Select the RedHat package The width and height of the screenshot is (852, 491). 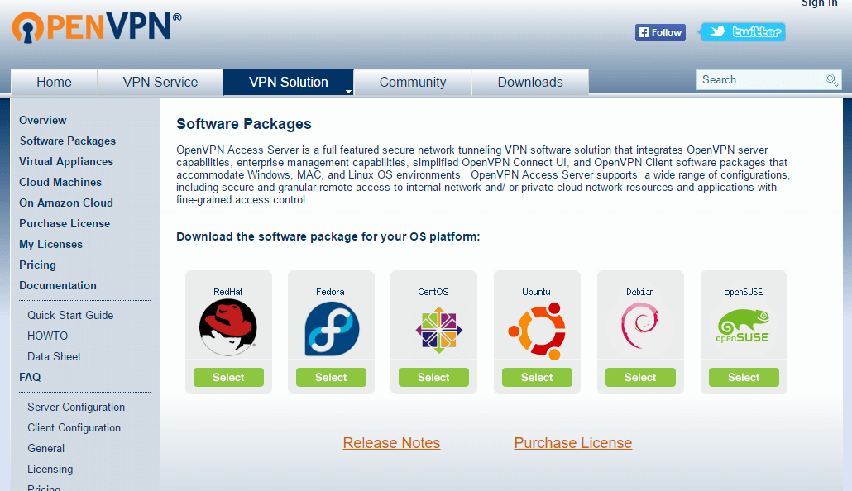(x=228, y=378)
